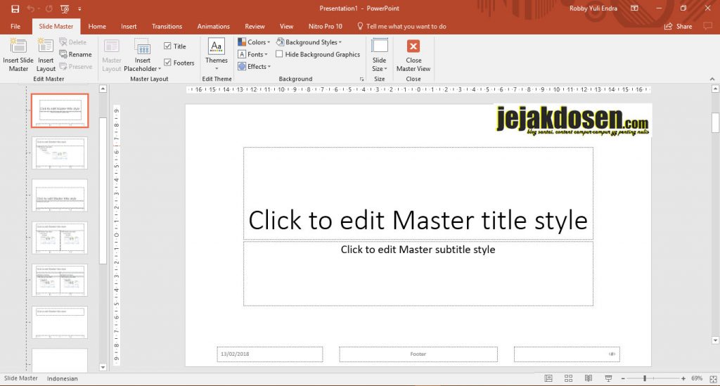The image size is (720, 386).
Task: Start presentation from beginning icon in quick access
Action: pyautogui.click(x=65, y=8)
